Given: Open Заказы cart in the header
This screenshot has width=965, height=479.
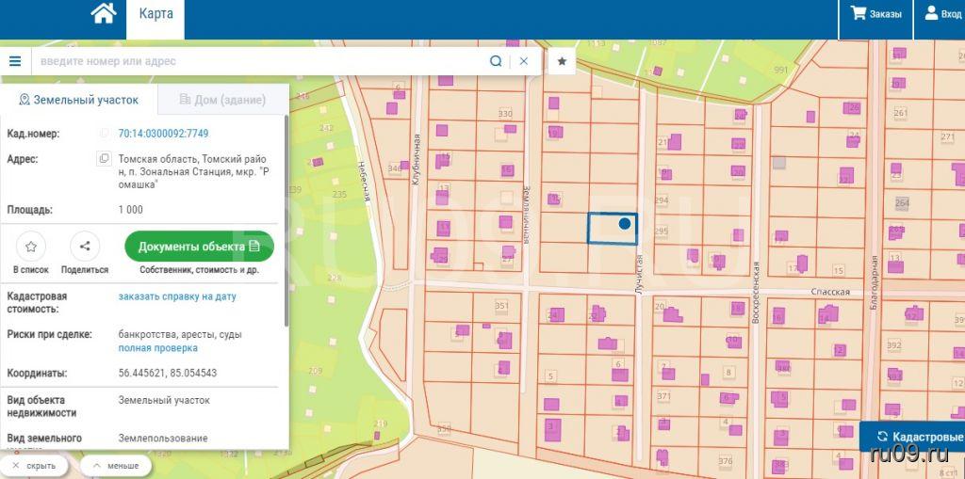Looking at the screenshot, I should click(875, 14).
